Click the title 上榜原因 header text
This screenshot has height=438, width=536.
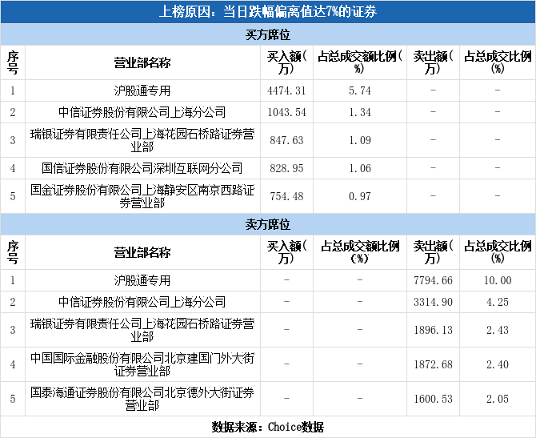[x=268, y=12]
